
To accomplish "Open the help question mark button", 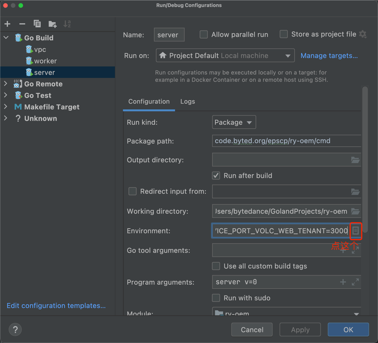I will coord(15,330).
